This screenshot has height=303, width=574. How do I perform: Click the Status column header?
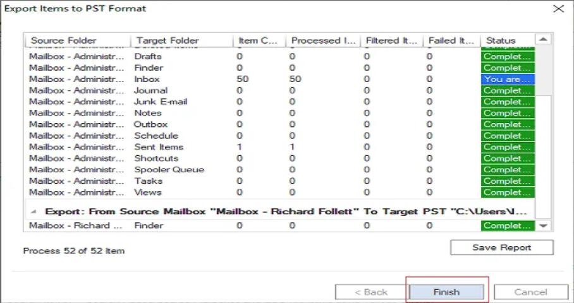(501, 40)
